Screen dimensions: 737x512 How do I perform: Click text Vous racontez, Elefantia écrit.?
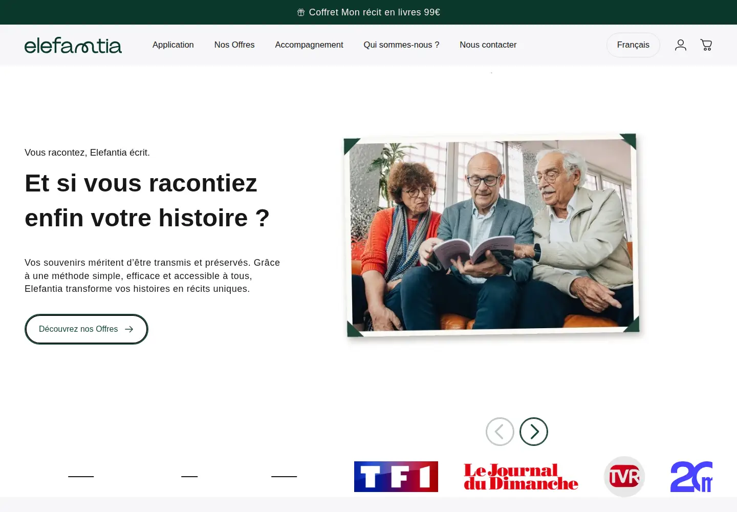click(87, 153)
